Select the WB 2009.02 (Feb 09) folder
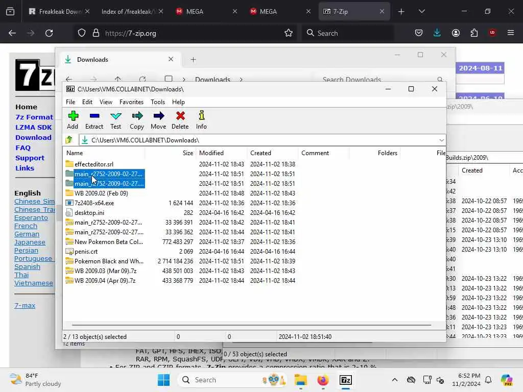523x392 pixels. coord(101,193)
